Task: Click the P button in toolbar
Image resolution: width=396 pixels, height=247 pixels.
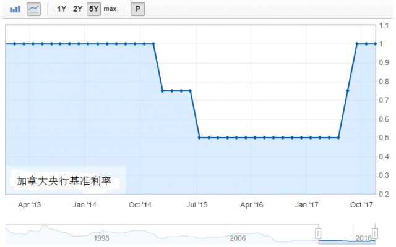Action: pyautogui.click(x=137, y=9)
